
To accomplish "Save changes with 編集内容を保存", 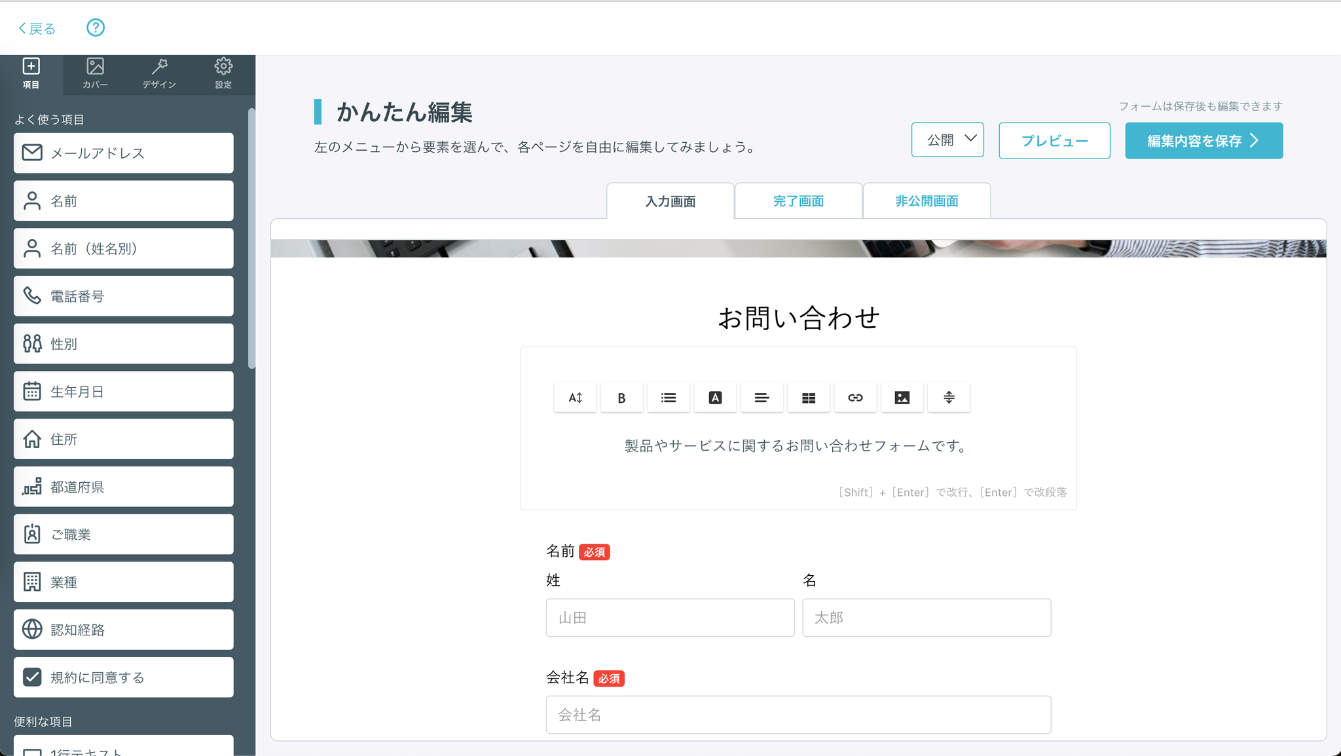I will [1203, 140].
